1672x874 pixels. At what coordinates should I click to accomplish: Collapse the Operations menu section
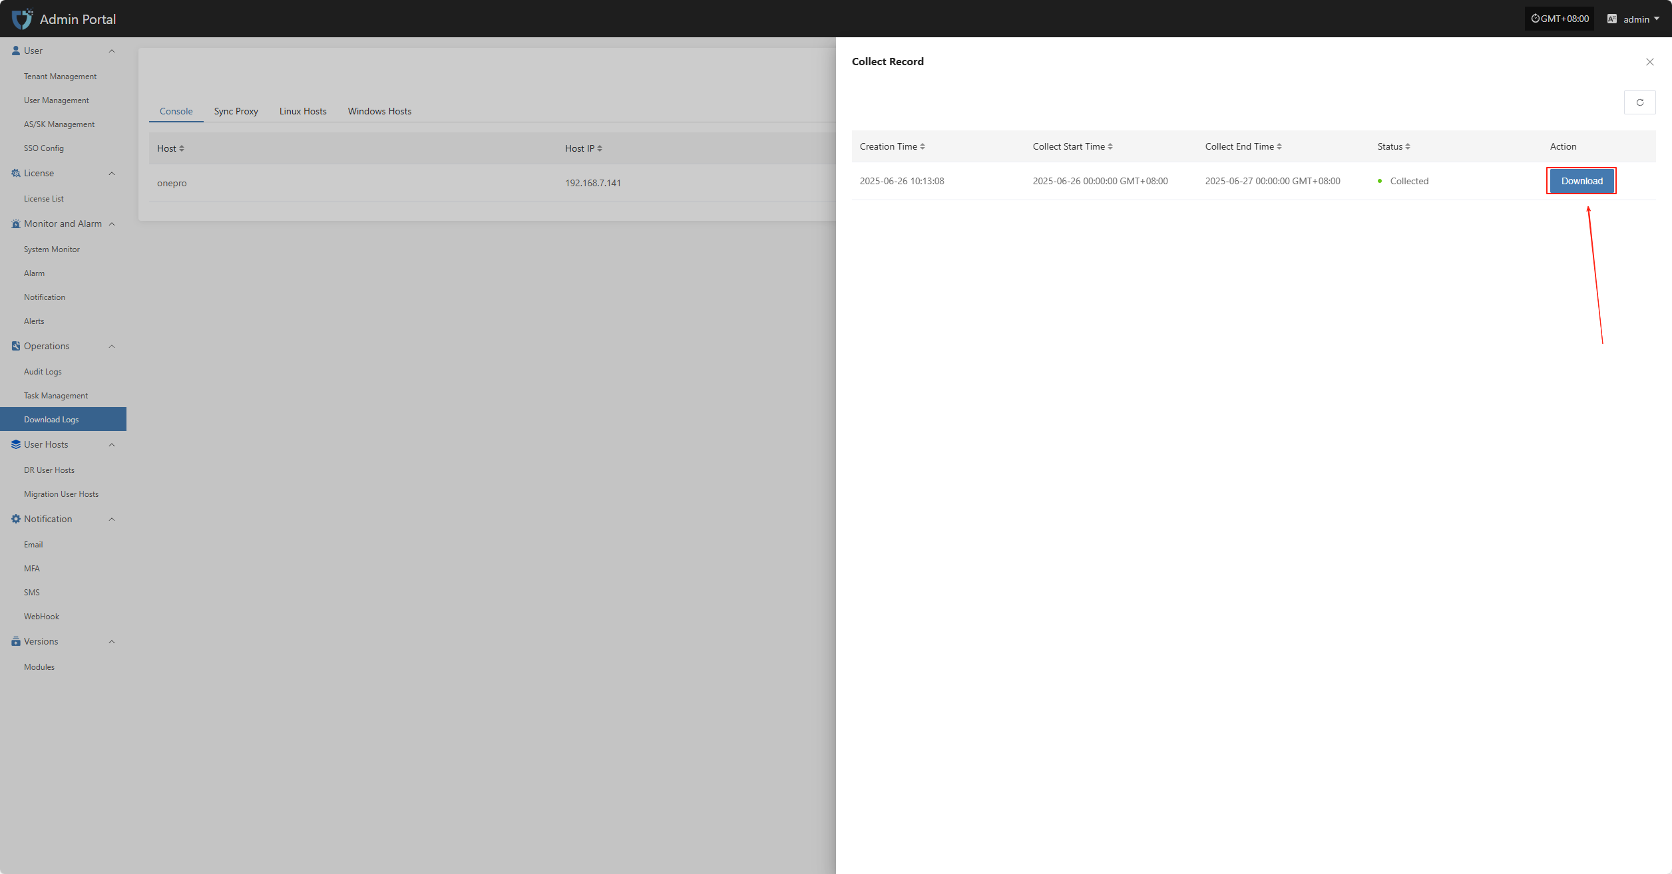(112, 346)
